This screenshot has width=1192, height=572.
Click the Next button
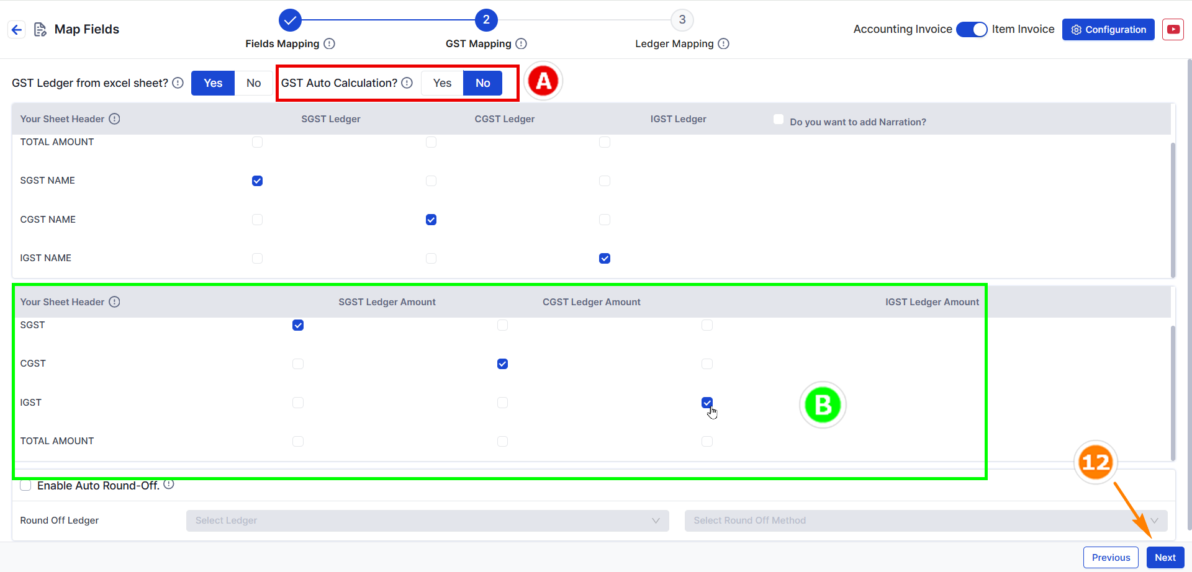[1165, 557]
